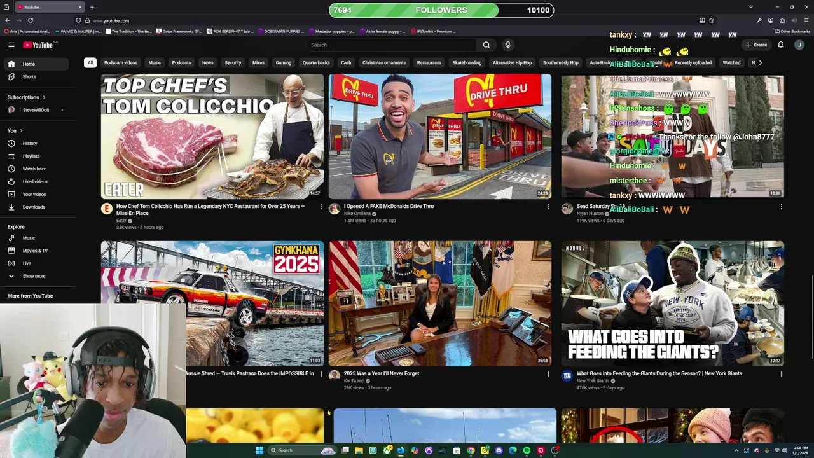Click the browser address bar

(394, 20)
